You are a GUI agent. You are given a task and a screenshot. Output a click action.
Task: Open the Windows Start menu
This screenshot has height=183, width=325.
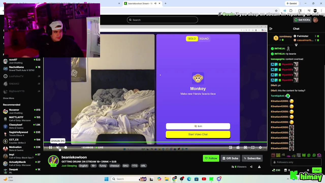[106, 179]
